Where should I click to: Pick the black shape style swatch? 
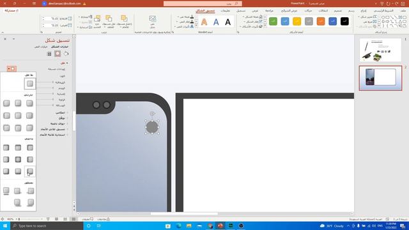344,21
